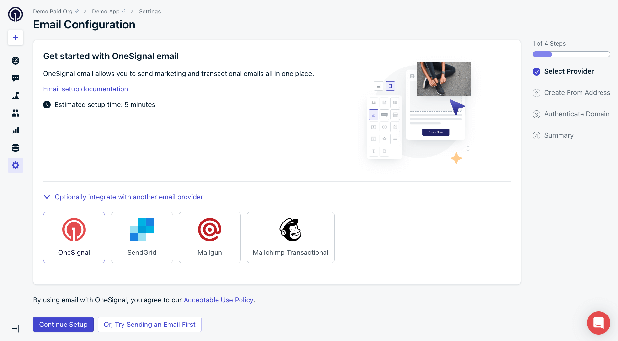Open Email setup documentation link

pos(86,89)
